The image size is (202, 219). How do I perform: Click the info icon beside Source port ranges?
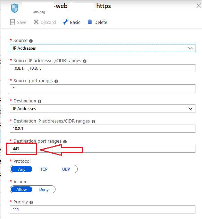point(56,81)
